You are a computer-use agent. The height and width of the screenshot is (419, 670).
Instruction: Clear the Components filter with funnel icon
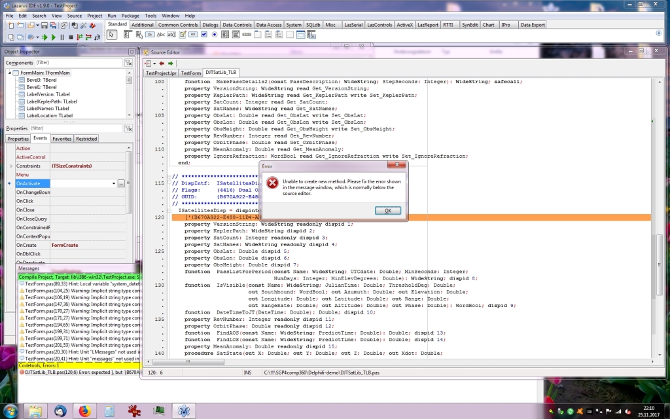[x=127, y=63]
